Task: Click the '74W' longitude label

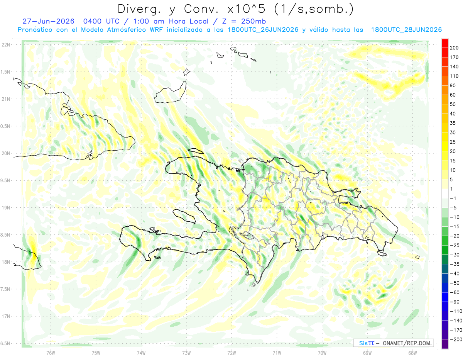Action: 141,353
